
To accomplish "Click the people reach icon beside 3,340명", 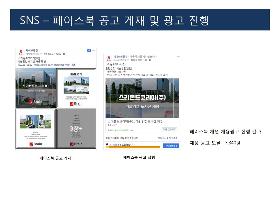I will click(107, 144).
